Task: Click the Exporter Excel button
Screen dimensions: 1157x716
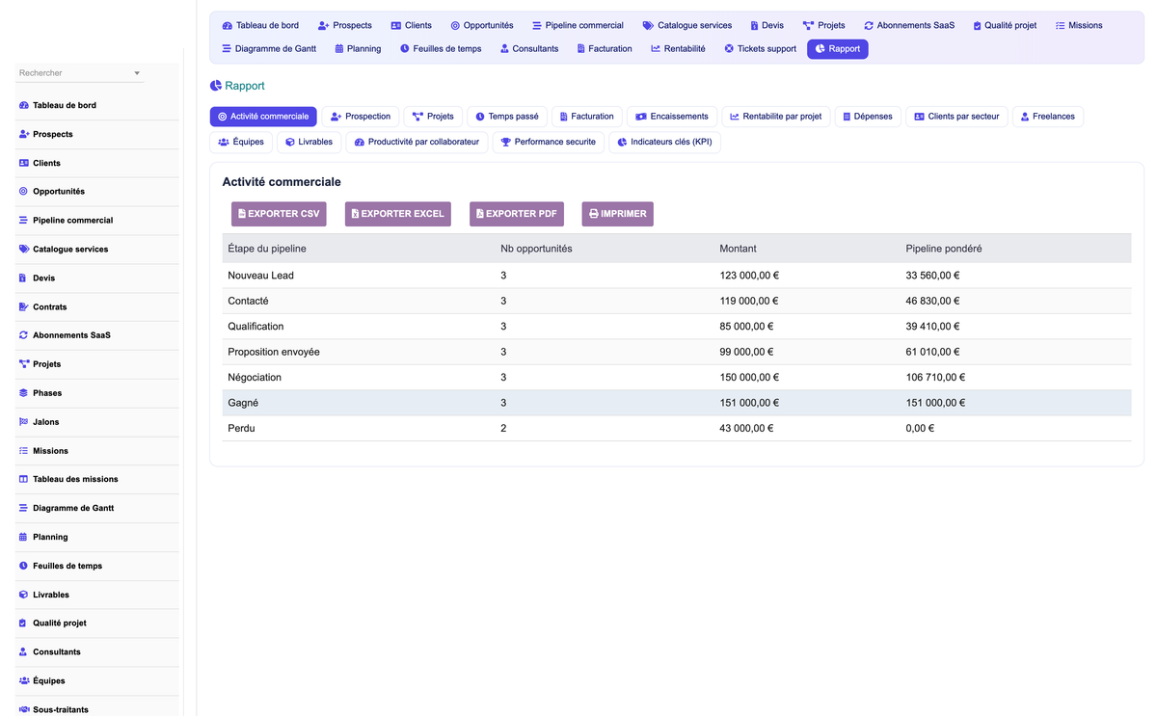Action: [x=398, y=214]
